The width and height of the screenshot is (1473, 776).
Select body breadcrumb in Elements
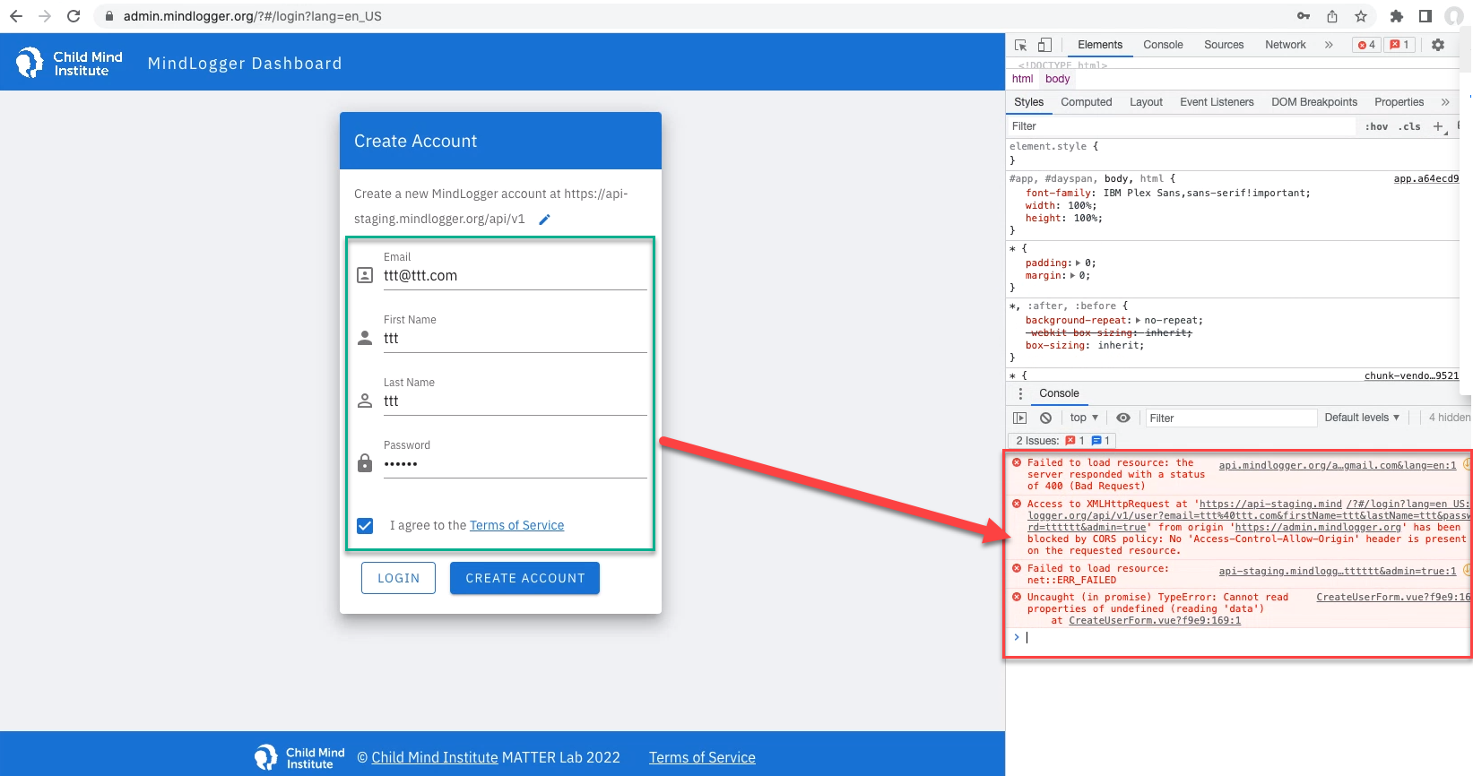pyautogui.click(x=1057, y=79)
